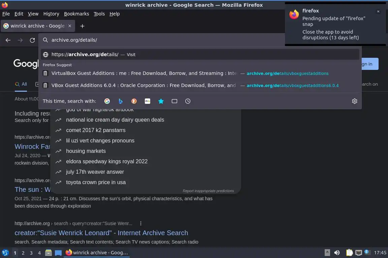Viewport: 388px width, 258px height.
Task: Switch to workspace 4
Action: [x=39, y=253]
